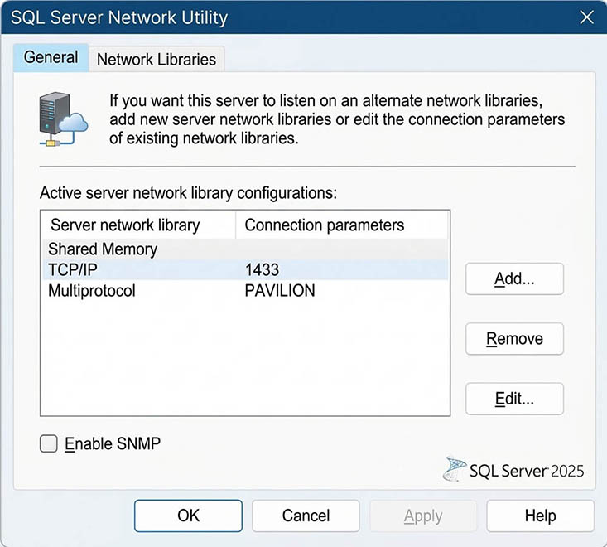Click the Remove button
The height and width of the screenshot is (547, 607).
[x=514, y=339]
